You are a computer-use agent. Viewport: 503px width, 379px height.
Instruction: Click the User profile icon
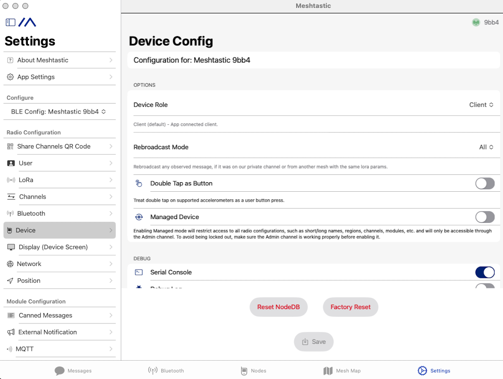pos(11,163)
